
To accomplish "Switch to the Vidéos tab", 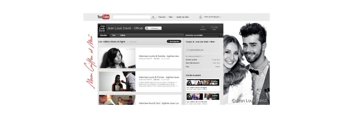I will pos(123,35).
